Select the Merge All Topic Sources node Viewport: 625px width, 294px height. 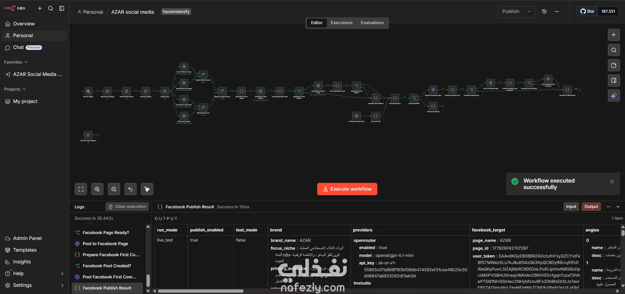point(222,91)
